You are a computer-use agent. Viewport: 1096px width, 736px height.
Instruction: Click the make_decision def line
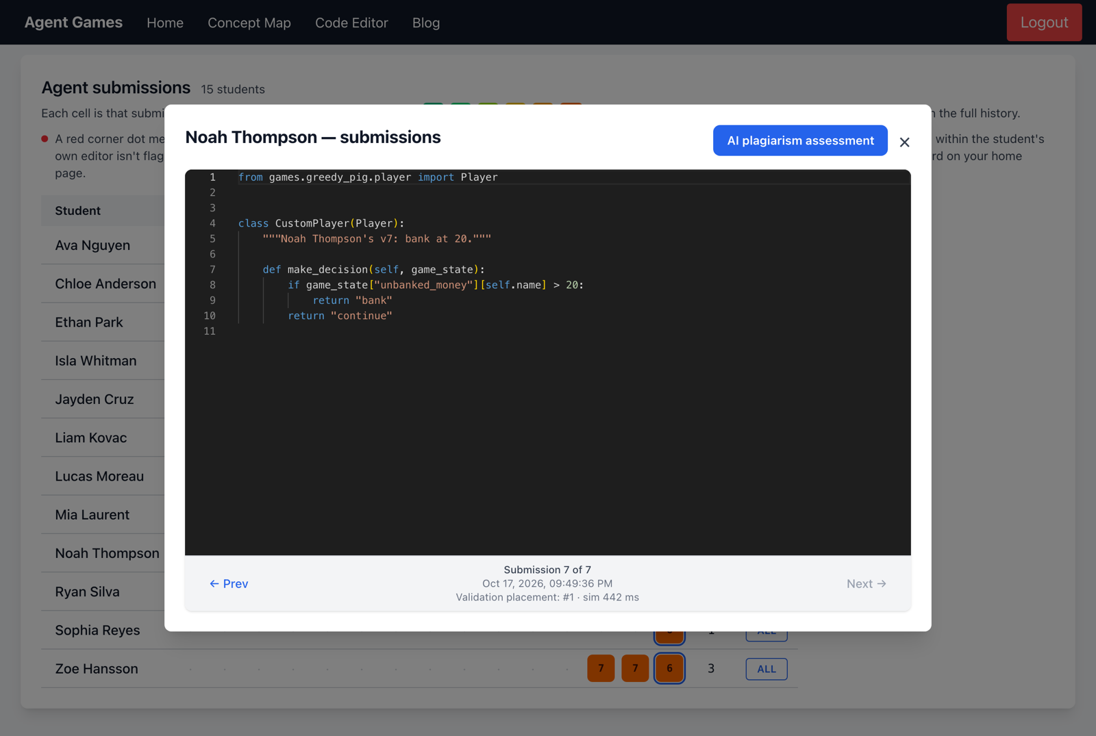374,270
